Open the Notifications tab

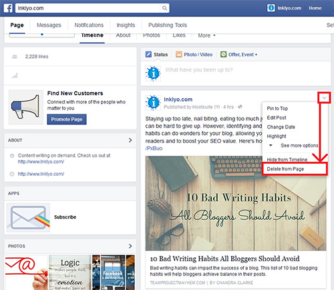(x=89, y=25)
